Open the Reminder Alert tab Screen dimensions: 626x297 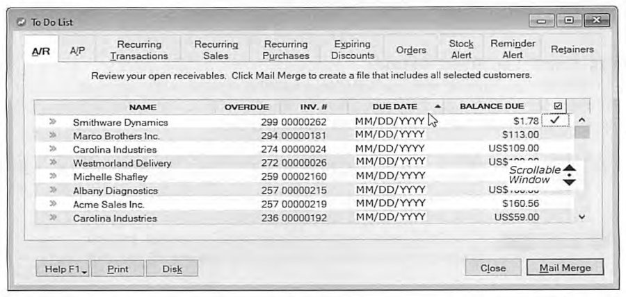coord(513,49)
